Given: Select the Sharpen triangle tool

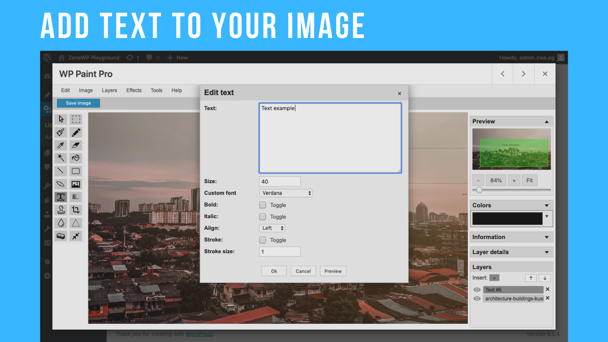Looking at the screenshot, I should [x=76, y=223].
